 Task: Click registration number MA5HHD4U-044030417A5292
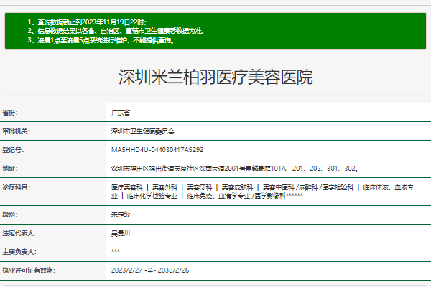[157, 150]
